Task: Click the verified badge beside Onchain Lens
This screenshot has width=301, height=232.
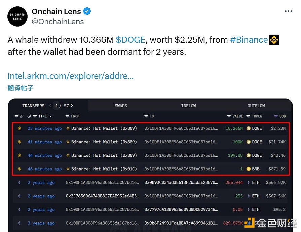Action: [87, 11]
